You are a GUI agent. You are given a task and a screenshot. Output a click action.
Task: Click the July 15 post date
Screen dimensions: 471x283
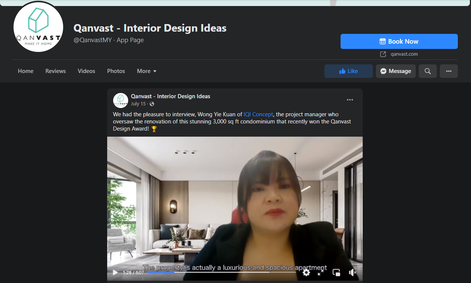click(138, 104)
